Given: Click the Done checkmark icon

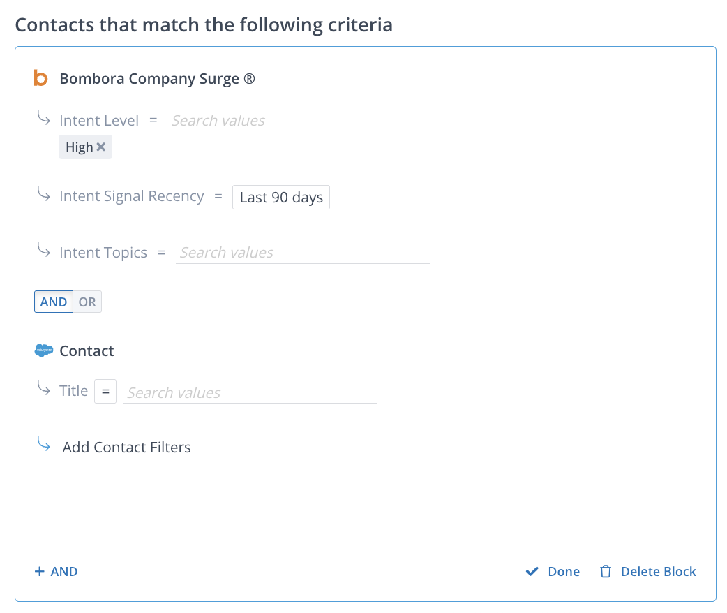Looking at the screenshot, I should pos(532,572).
